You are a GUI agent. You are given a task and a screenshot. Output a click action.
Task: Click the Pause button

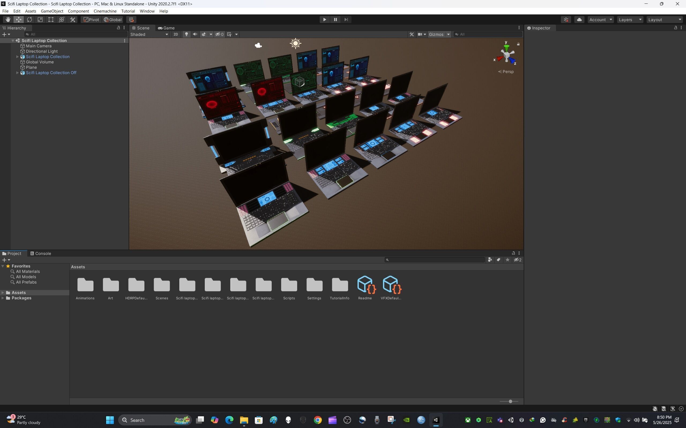[x=335, y=20]
